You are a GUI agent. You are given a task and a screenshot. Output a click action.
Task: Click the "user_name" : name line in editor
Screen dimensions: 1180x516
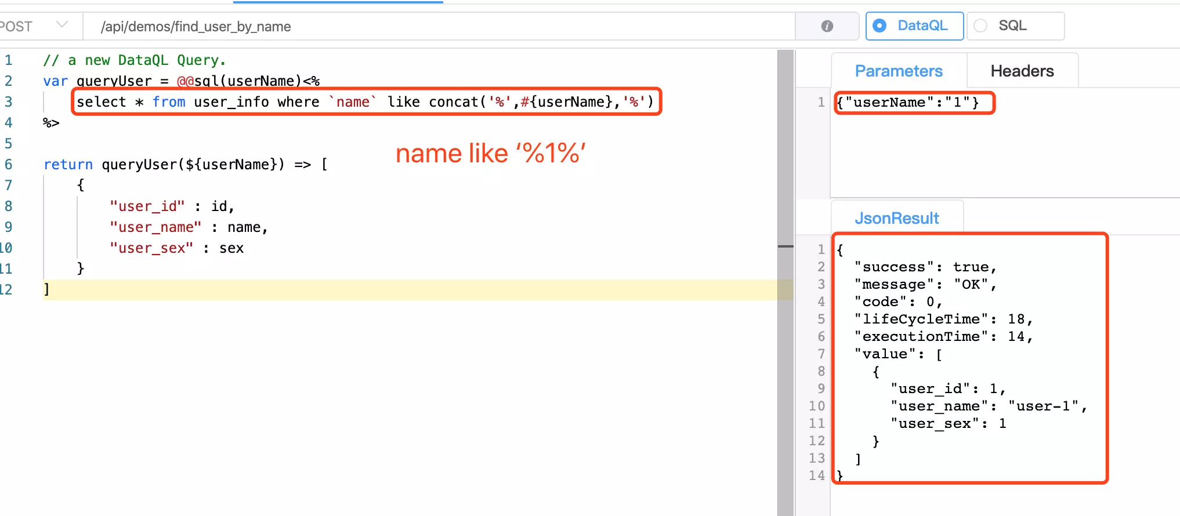pos(189,227)
